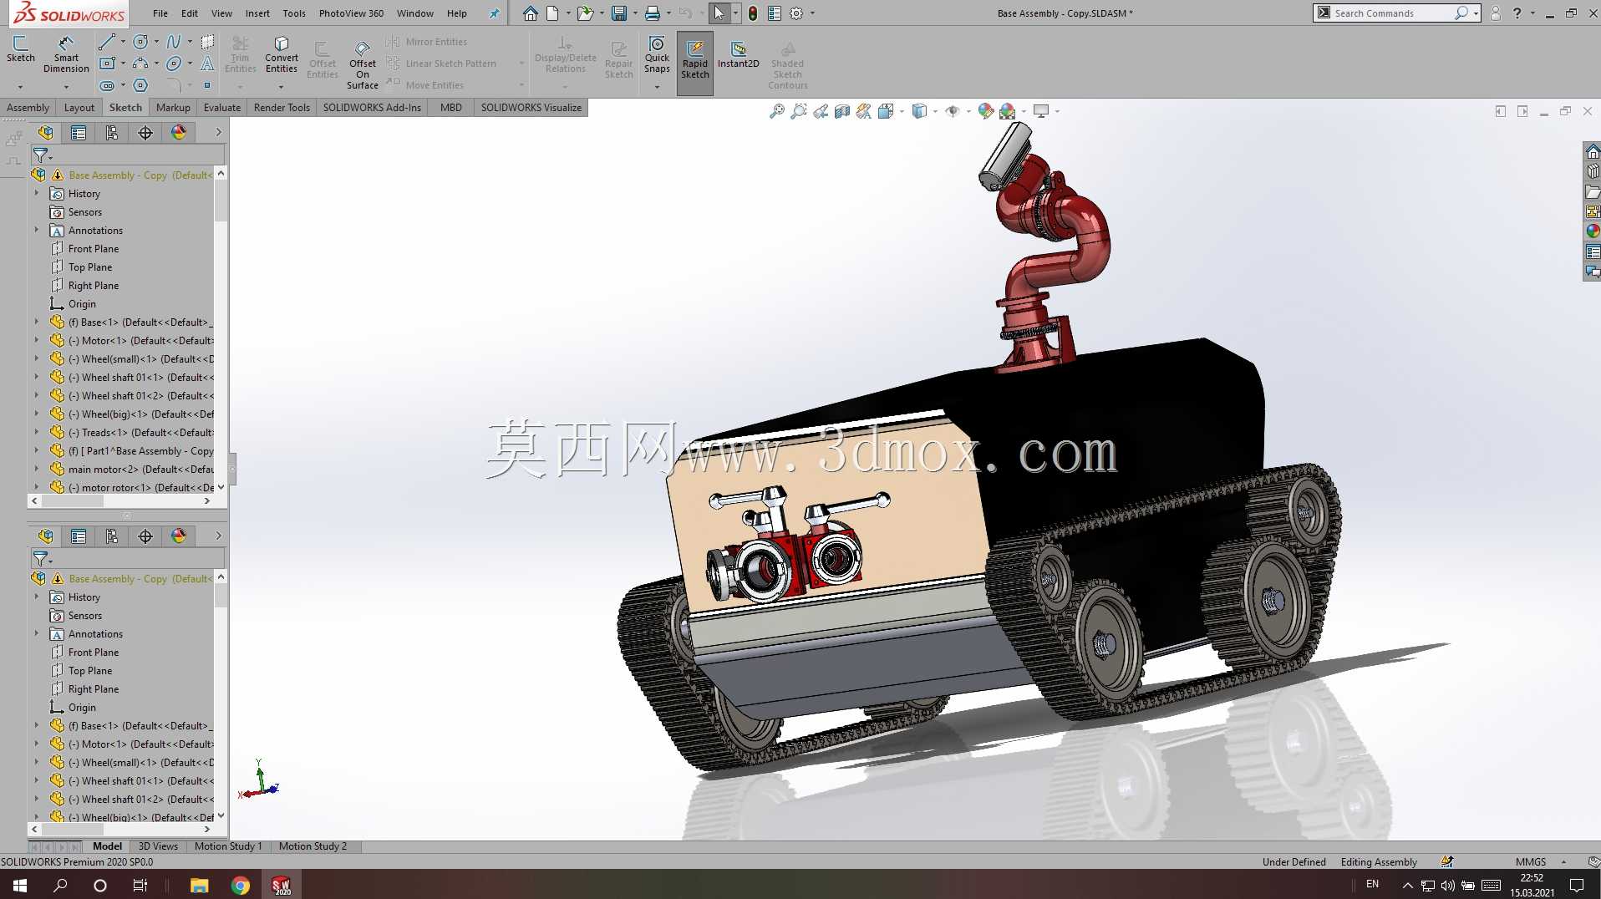Select ConfigurationManager tab in upper panel

point(112,133)
